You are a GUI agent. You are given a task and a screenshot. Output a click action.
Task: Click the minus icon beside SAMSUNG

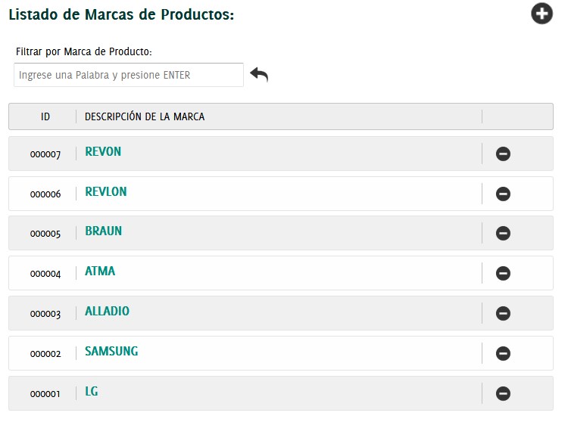coord(503,353)
